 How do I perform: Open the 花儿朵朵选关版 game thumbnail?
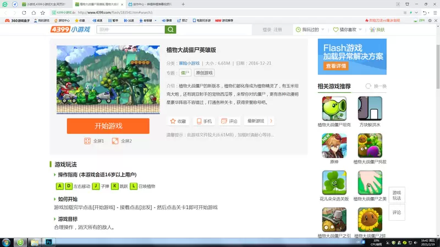pyautogui.click(x=334, y=183)
